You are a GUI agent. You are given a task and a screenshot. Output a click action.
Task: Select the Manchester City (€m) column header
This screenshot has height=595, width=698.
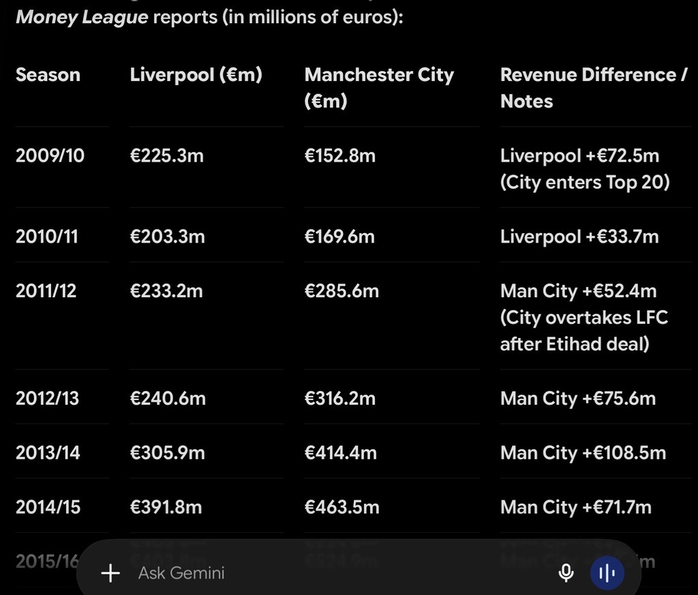(379, 88)
